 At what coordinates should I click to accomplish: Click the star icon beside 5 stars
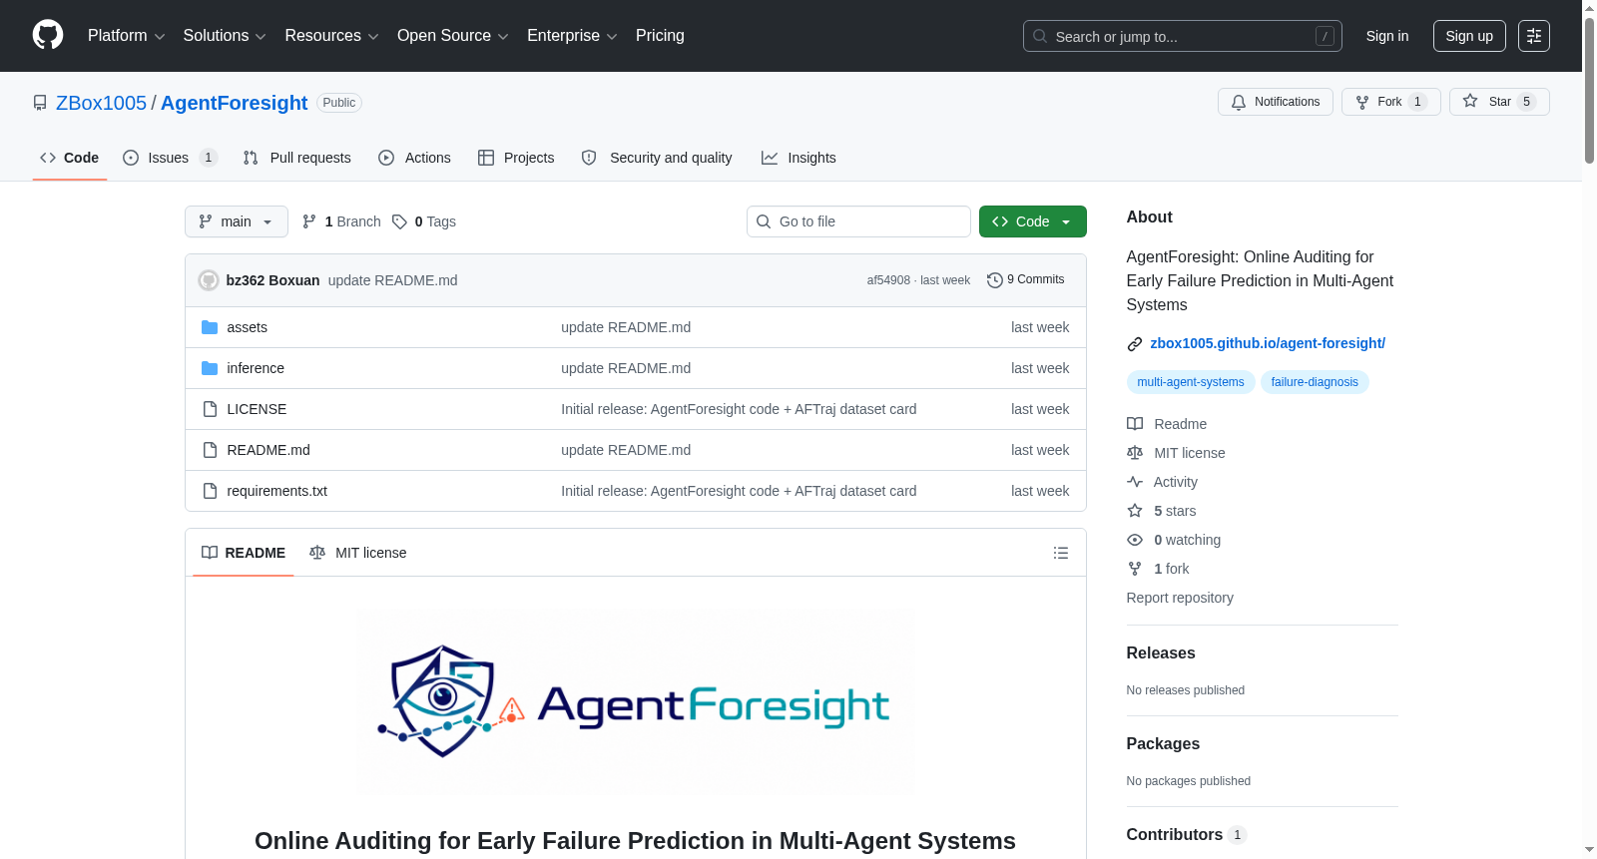(1135, 511)
